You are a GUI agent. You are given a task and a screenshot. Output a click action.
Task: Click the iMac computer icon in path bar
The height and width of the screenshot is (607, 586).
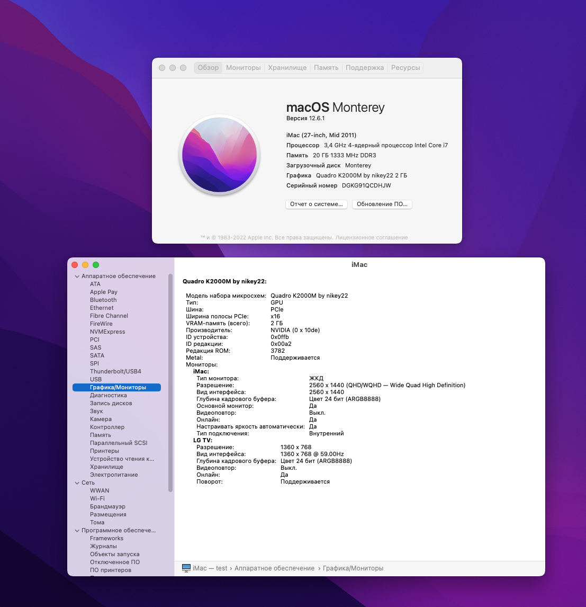(x=186, y=568)
